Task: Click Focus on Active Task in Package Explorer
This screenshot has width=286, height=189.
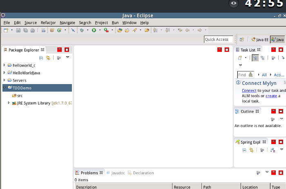Action: (x=59, y=58)
